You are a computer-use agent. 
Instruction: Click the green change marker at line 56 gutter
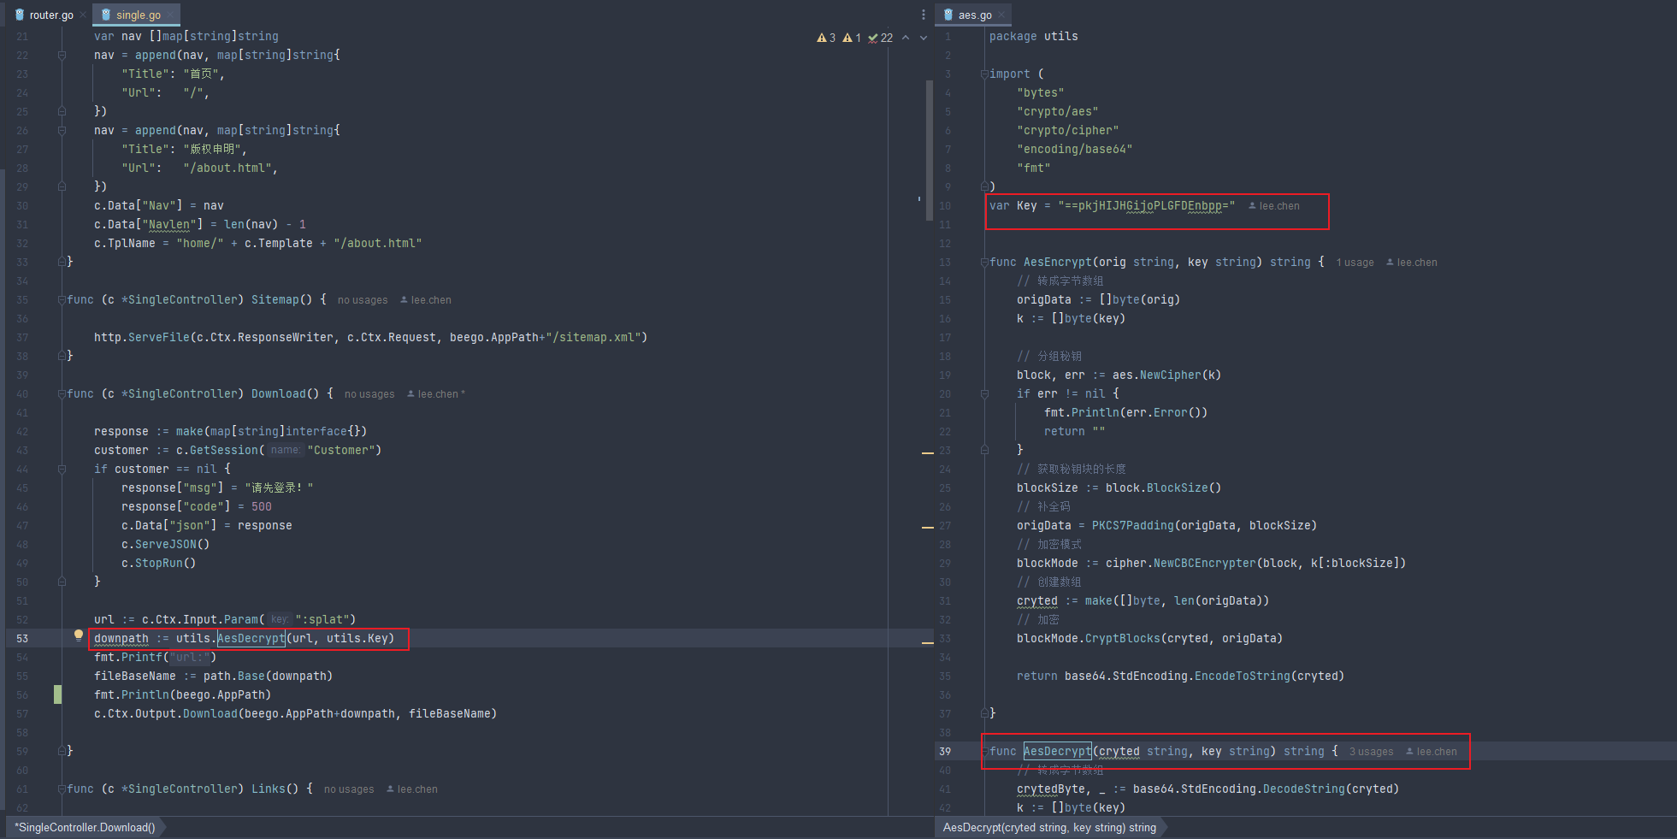[57, 694]
